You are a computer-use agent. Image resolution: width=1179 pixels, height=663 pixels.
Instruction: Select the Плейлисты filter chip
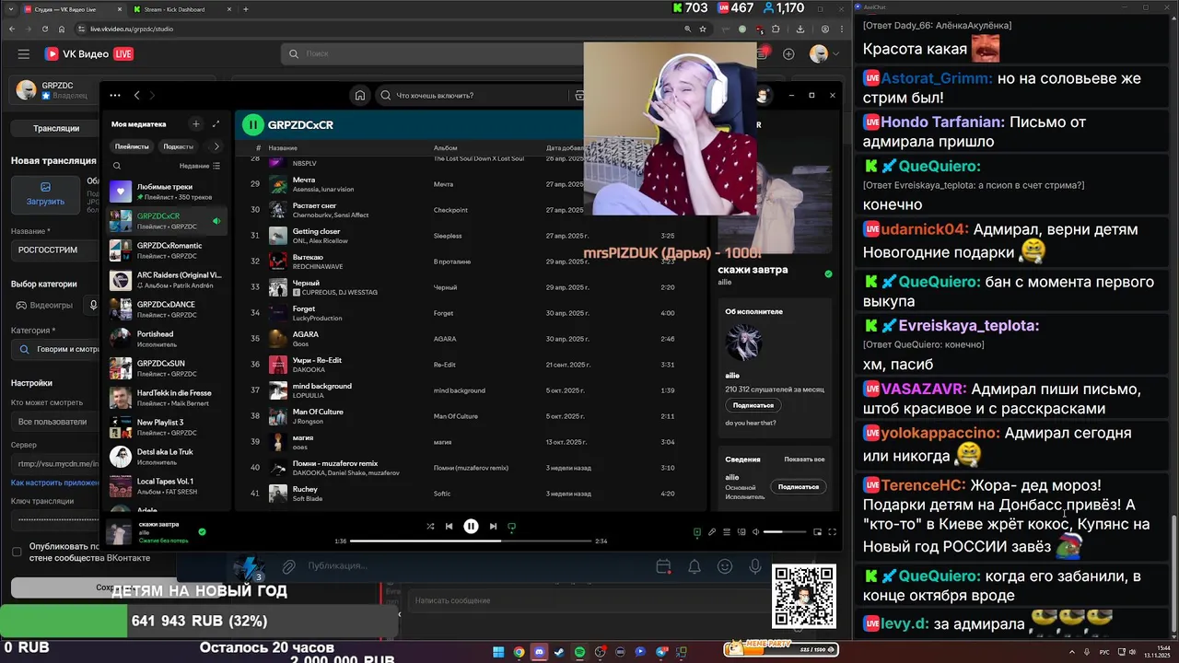tap(132, 146)
